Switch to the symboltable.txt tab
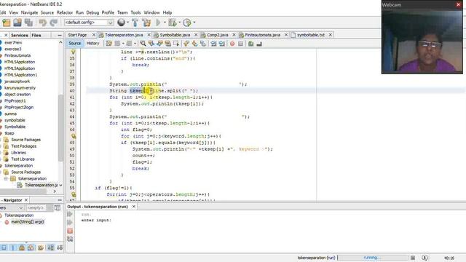This screenshot has width=466, height=262. tap(311, 35)
